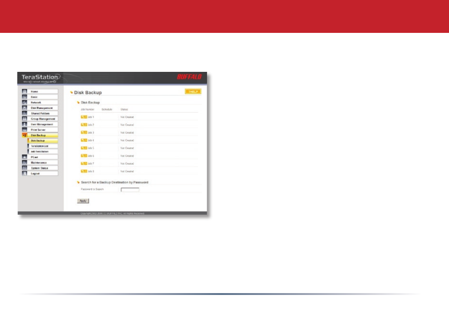449x310 pixels.
Task: Open the Job 6 link
Action: pos(91,156)
